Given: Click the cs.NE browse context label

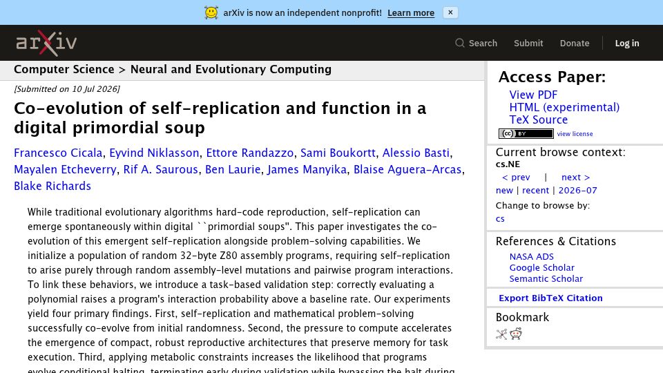Looking at the screenshot, I should [x=508, y=164].
